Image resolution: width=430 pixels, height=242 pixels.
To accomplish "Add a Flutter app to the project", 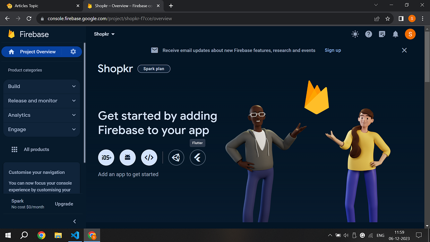I will 197,157.
